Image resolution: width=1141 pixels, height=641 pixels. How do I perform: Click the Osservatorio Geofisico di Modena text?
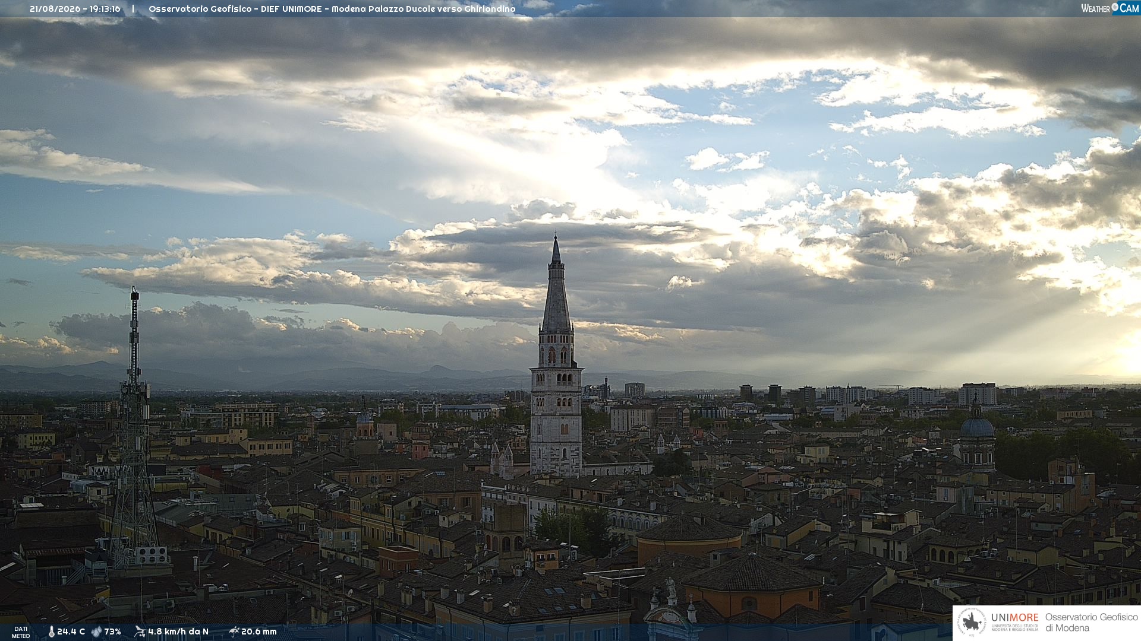pyautogui.click(x=1091, y=623)
